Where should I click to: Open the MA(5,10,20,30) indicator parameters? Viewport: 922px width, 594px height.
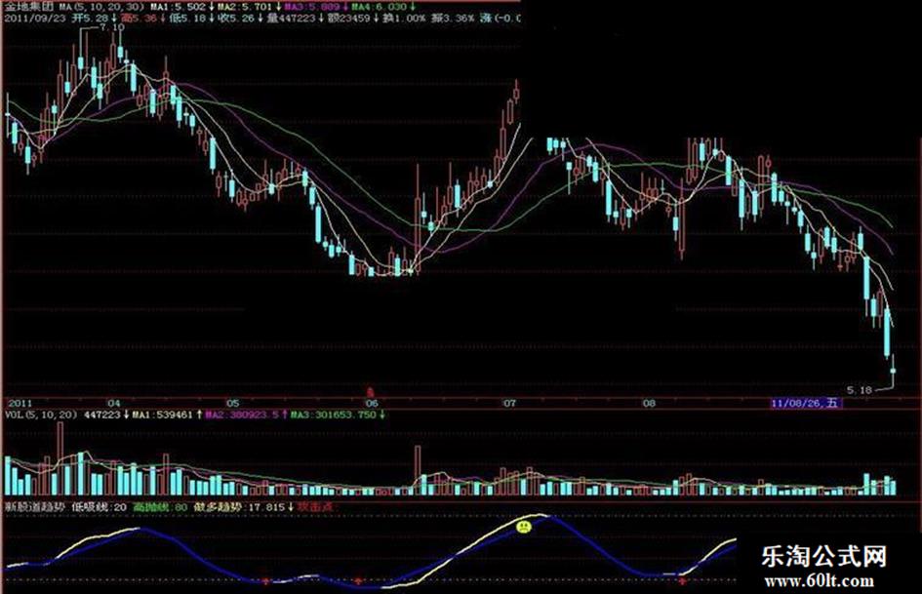(x=100, y=7)
